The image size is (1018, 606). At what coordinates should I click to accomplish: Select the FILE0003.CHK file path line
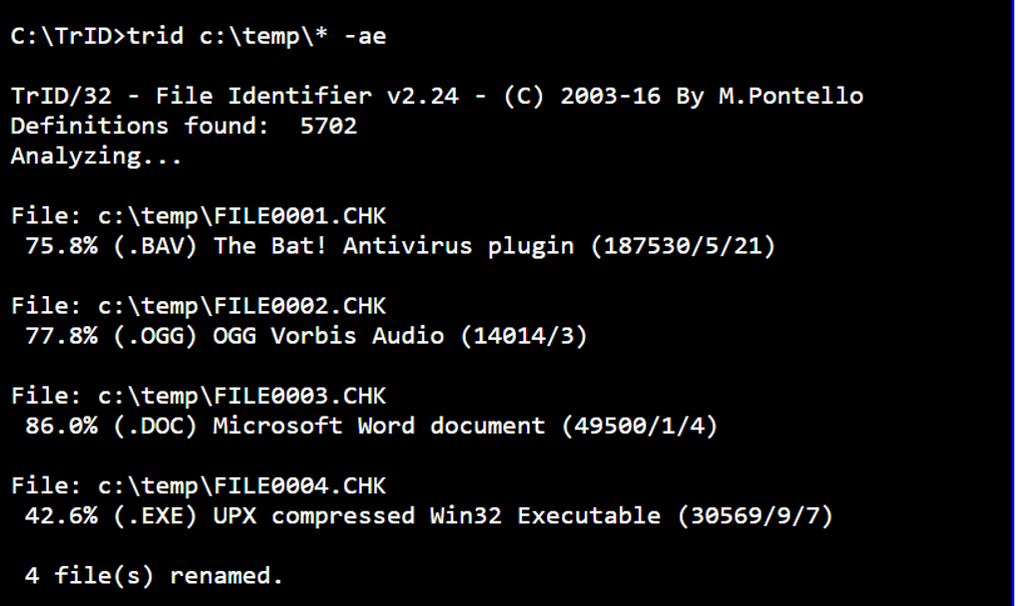coord(198,396)
